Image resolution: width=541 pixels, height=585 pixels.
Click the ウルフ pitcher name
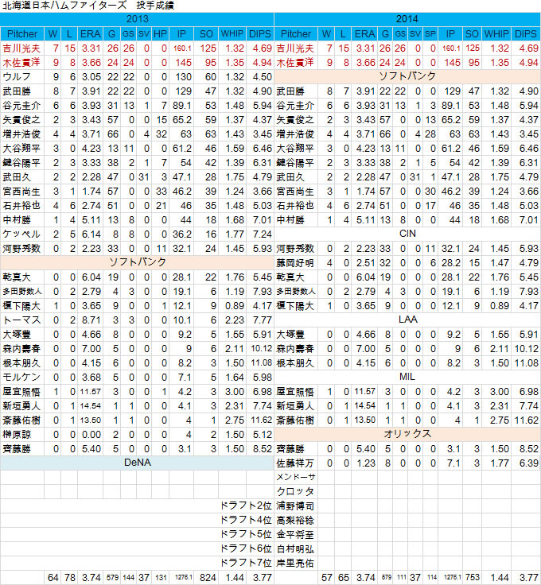(x=17, y=77)
